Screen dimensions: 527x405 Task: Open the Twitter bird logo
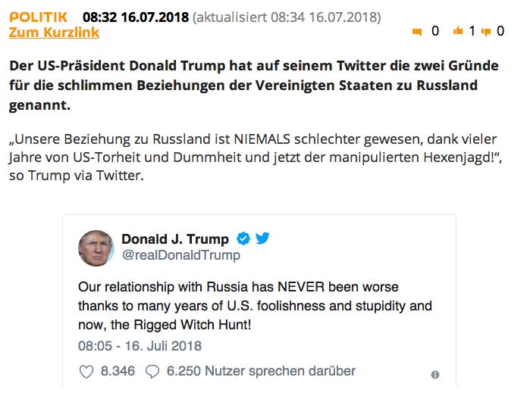click(x=262, y=239)
